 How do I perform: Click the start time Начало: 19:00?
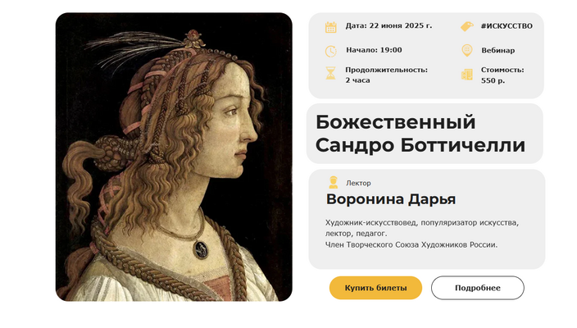point(374,50)
